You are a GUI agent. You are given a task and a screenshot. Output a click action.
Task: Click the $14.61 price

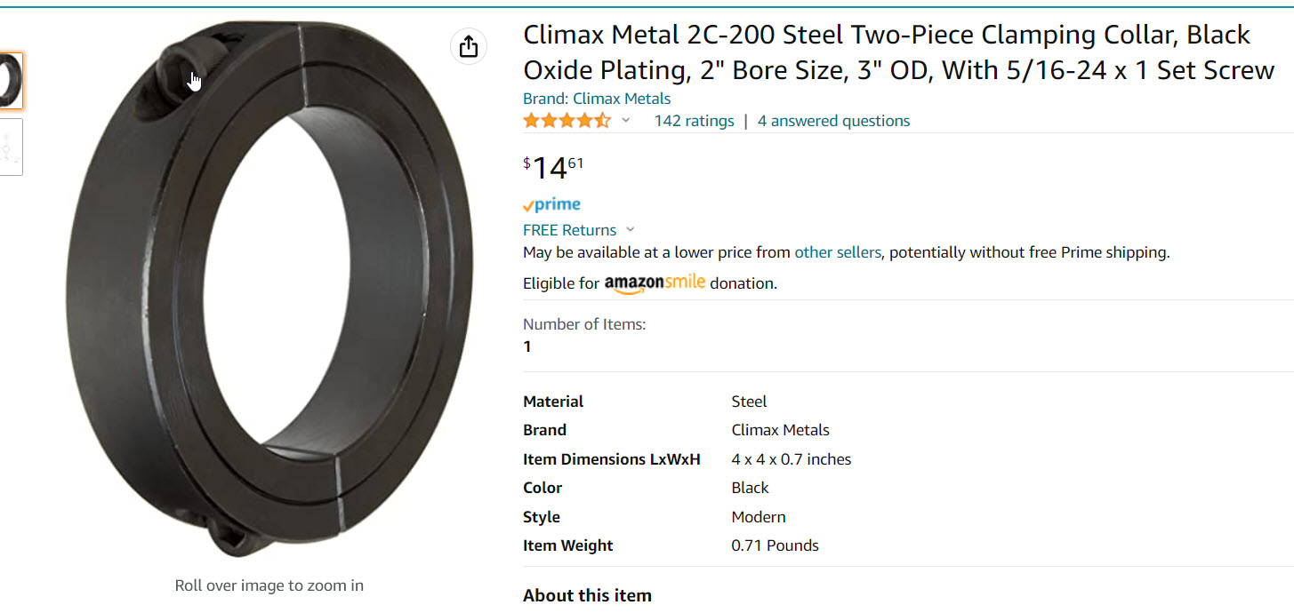tap(553, 167)
